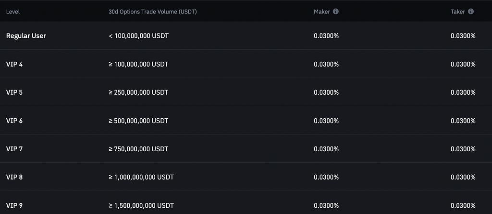Image resolution: width=492 pixels, height=214 pixels.
Task: Click the VIP 4 level row
Action: 14,64
